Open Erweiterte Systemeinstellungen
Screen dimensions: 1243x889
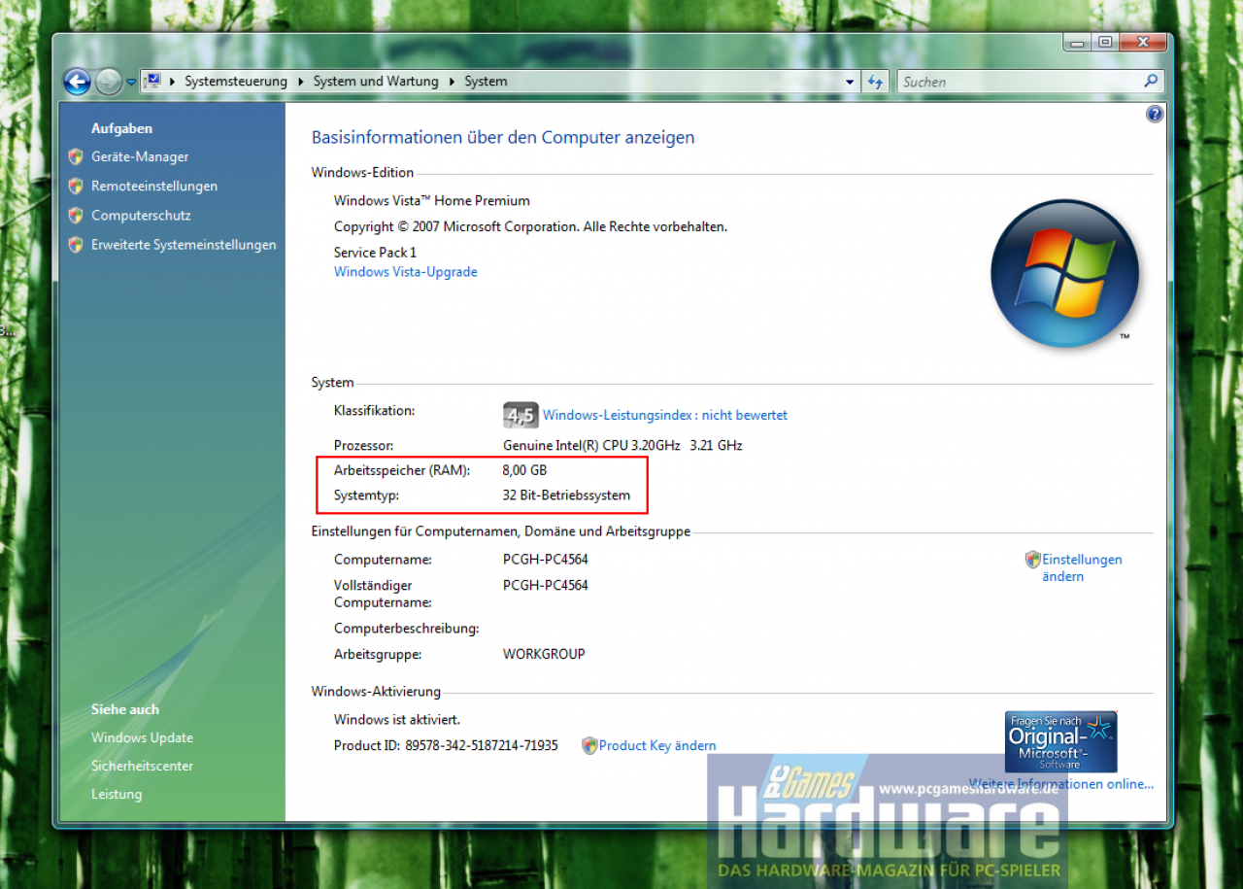coord(184,245)
